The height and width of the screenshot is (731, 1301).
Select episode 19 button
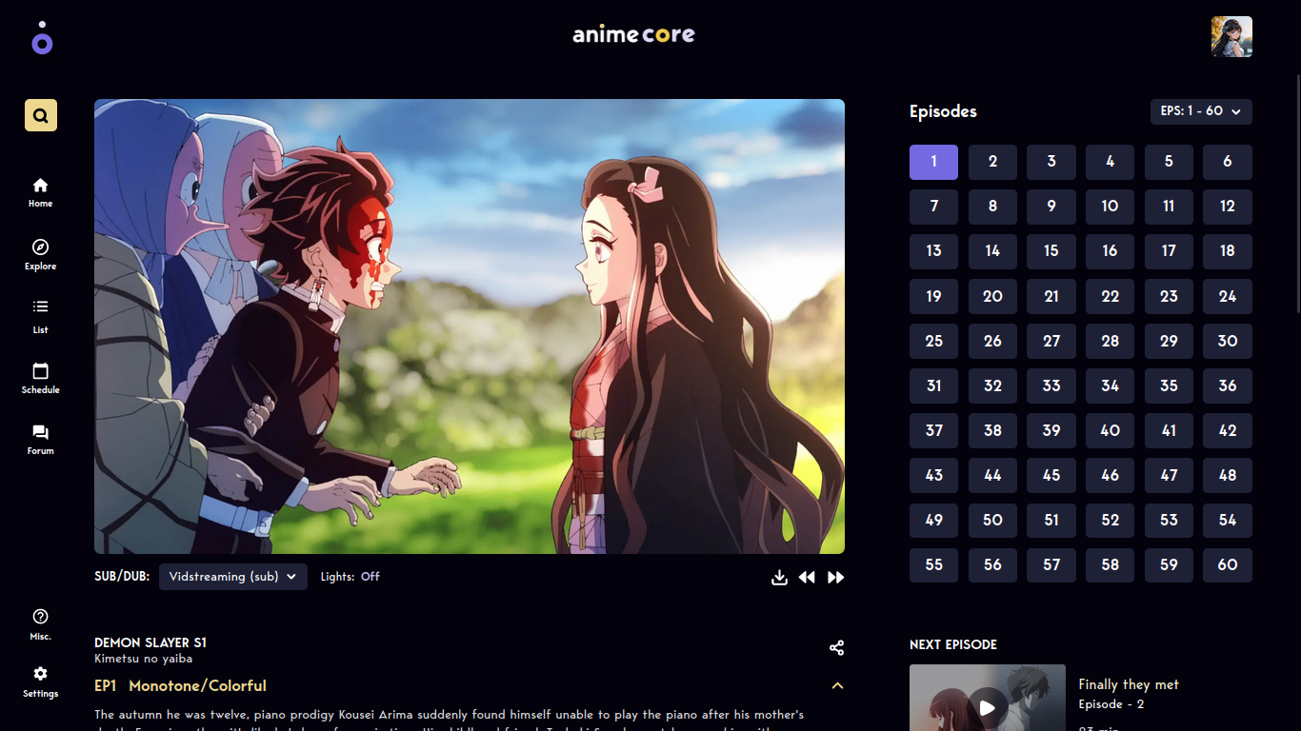(x=933, y=296)
